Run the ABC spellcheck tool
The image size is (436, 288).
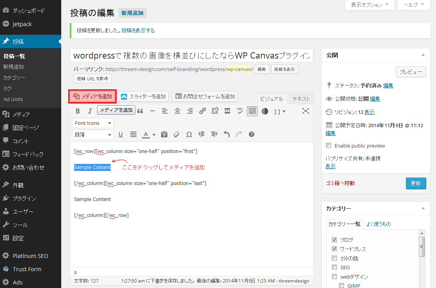240,111
